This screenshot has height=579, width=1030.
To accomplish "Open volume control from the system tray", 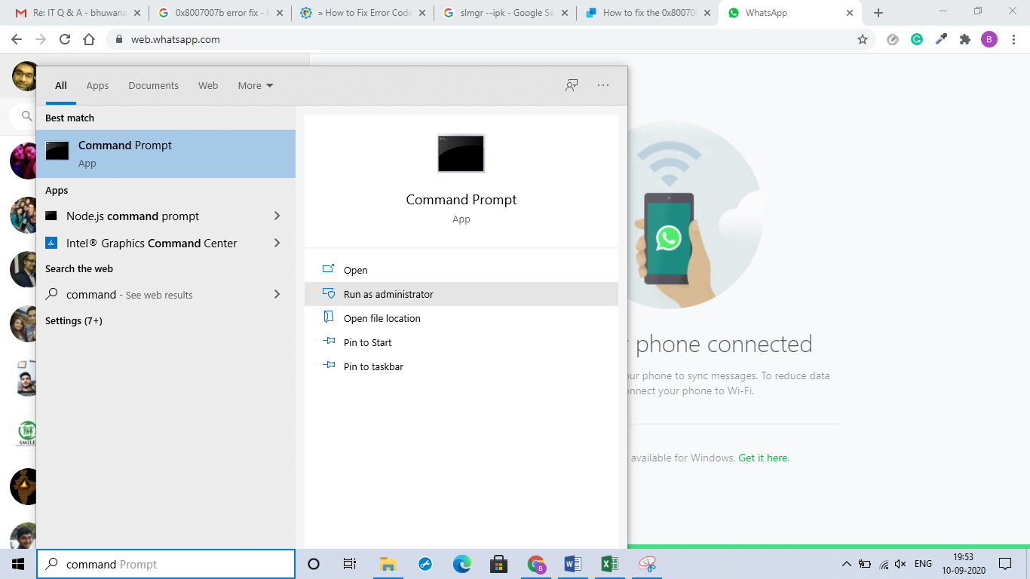I will tap(900, 563).
